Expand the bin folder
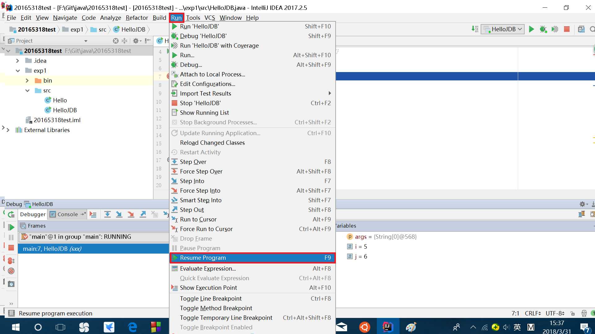595x334 pixels. pos(27,80)
